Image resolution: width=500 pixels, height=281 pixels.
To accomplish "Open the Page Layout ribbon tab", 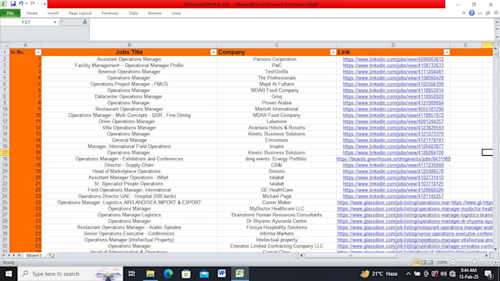I will click(x=80, y=13).
